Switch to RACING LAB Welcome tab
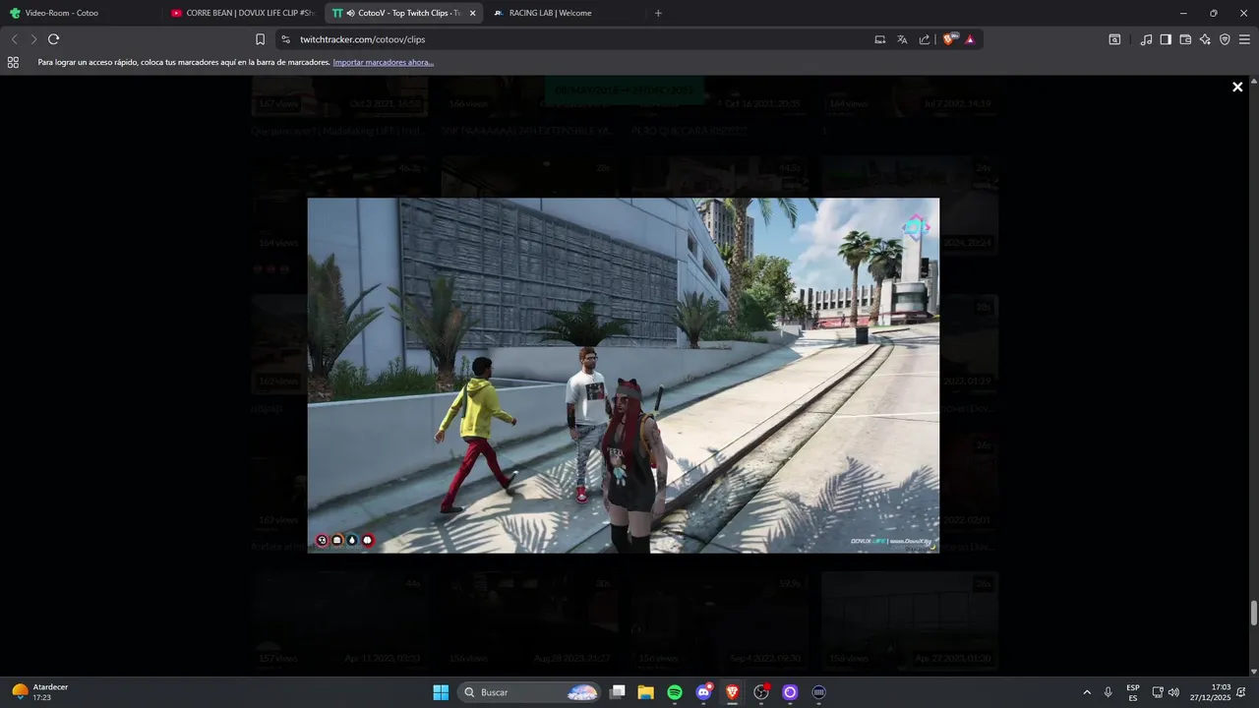The height and width of the screenshot is (708, 1259). pos(565,13)
